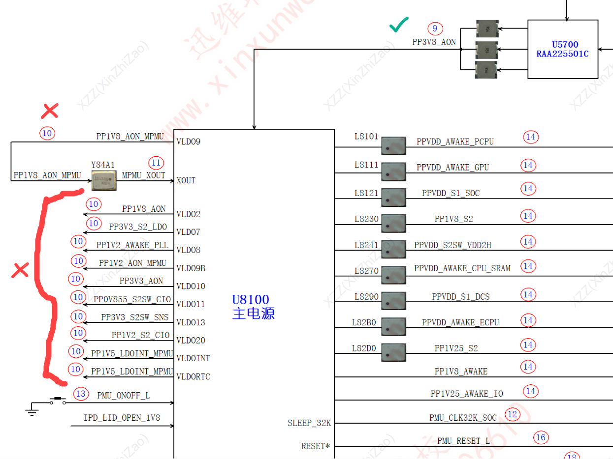
Task: Click the PPVDD_AWAKE_CPU_SRAM rail label
Action: [x=462, y=269]
